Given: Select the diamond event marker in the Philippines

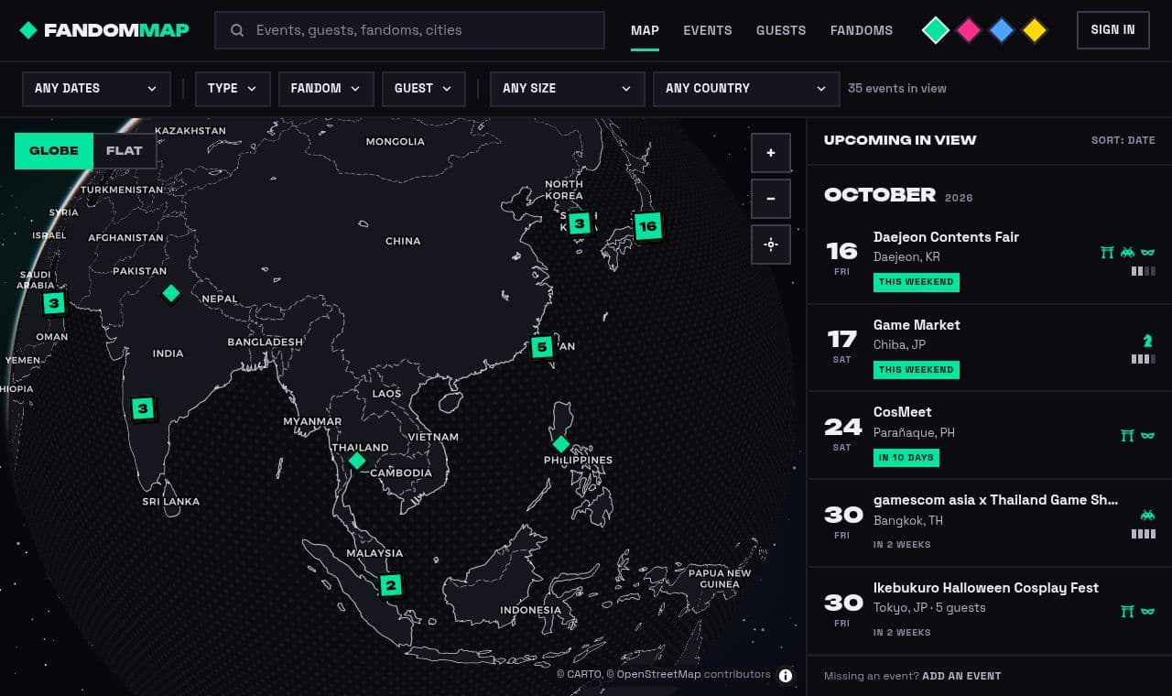Looking at the screenshot, I should [561, 444].
